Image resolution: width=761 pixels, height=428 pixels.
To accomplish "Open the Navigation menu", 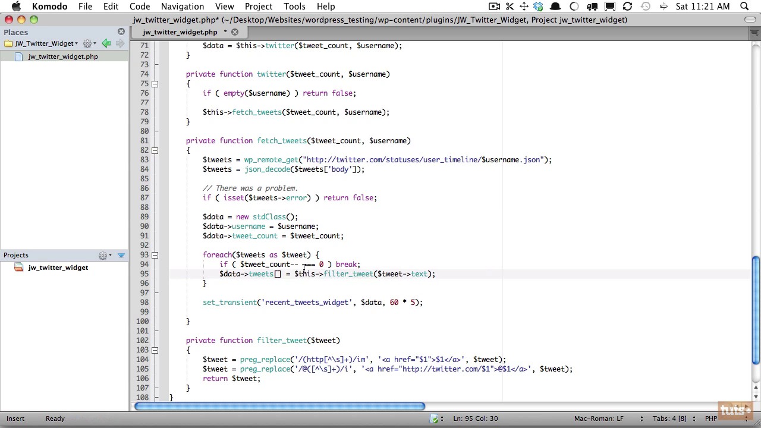I will click(183, 7).
